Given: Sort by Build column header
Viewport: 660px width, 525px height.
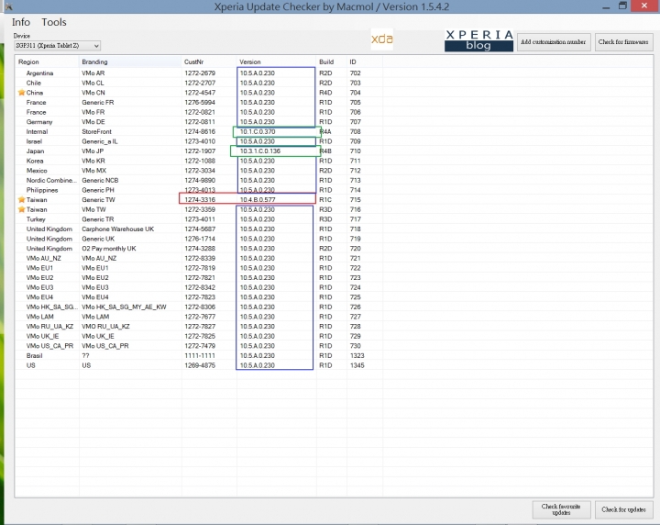Looking at the screenshot, I should pyautogui.click(x=326, y=61).
